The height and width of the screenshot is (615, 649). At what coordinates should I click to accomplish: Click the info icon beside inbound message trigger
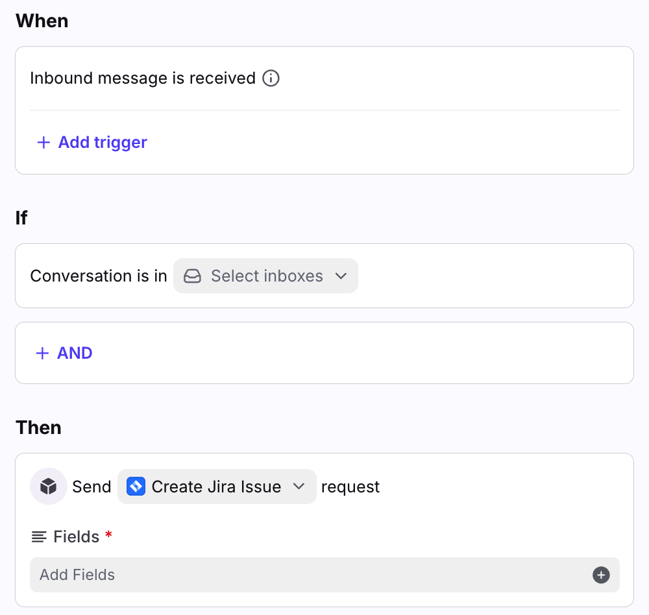pos(271,78)
